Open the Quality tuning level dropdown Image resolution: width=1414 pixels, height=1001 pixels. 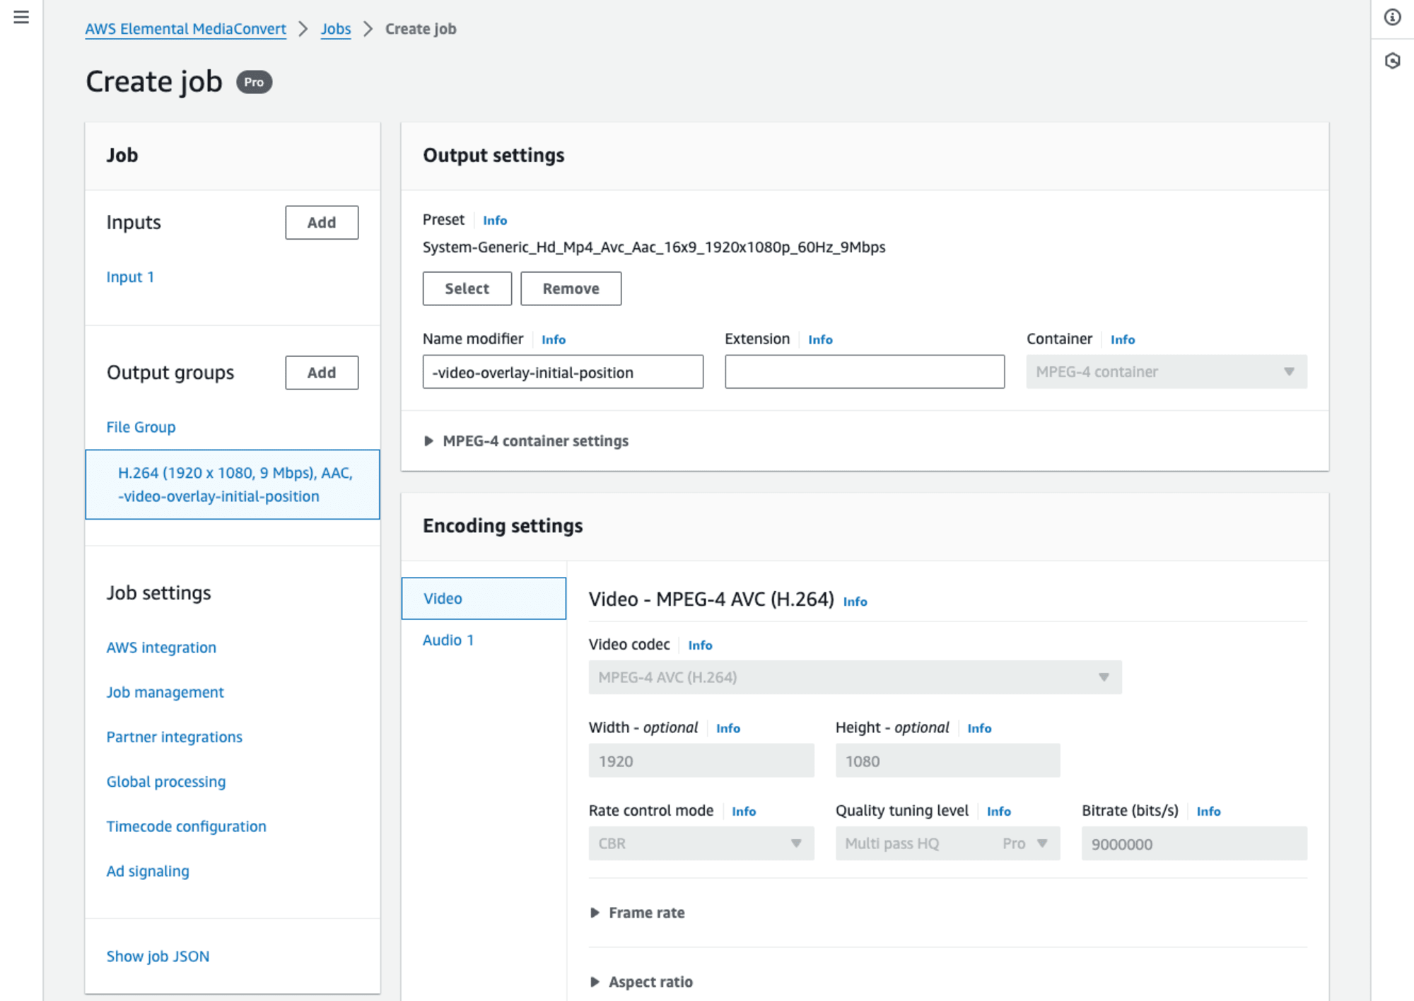click(x=947, y=843)
